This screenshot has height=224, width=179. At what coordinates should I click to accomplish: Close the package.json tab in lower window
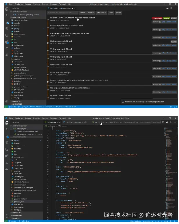click(60, 122)
